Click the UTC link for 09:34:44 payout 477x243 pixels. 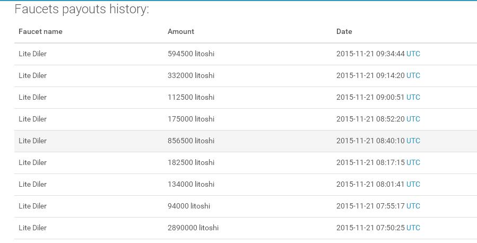tap(413, 54)
